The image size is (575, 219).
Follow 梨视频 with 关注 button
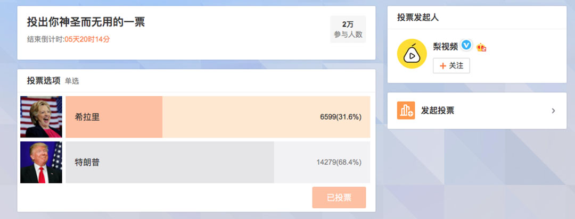pyautogui.click(x=451, y=66)
